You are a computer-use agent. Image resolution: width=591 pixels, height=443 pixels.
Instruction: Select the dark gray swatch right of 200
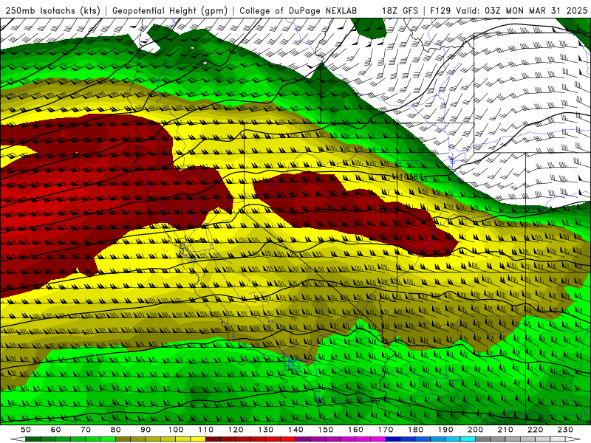click(x=483, y=439)
